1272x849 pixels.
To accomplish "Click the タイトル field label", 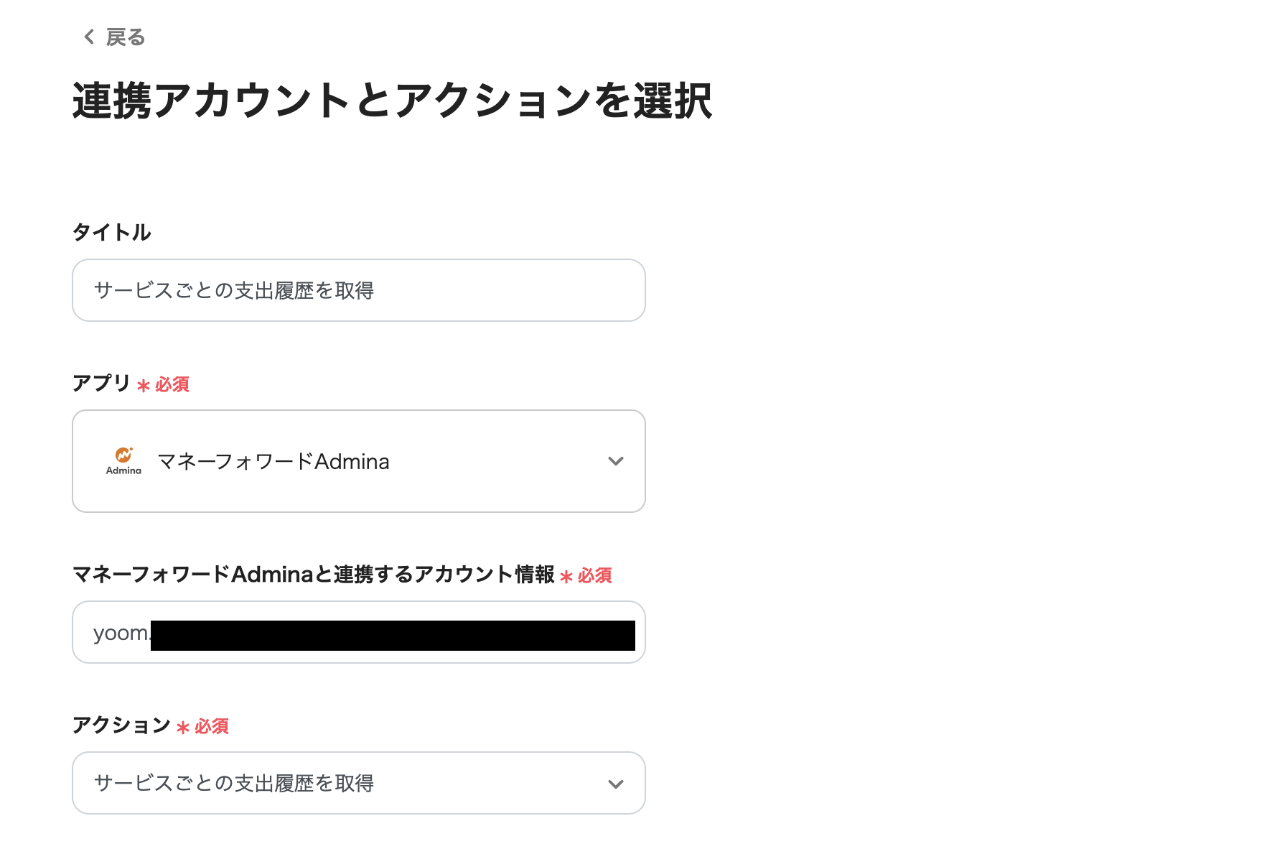I will point(111,232).
